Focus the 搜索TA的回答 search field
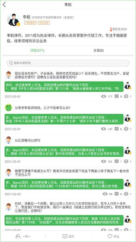136x242 pixels. pos(68,63)
